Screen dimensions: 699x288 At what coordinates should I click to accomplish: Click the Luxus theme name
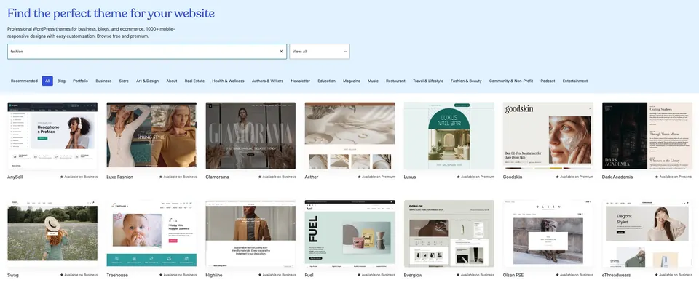410,177
